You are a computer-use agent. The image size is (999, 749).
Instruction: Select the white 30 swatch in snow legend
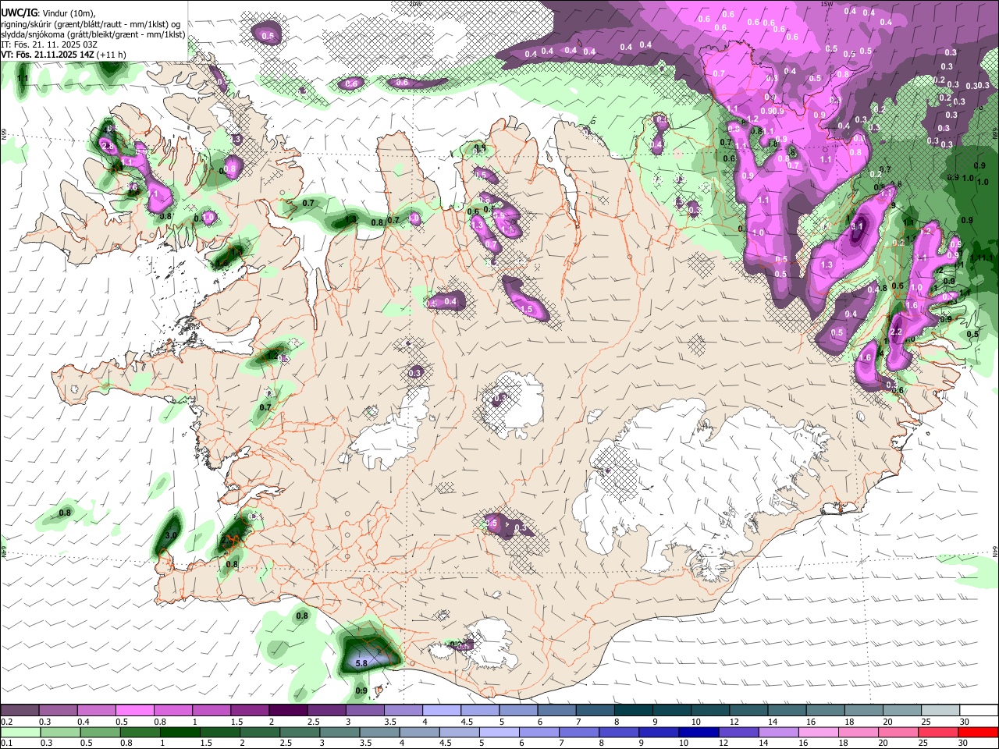tap(979, 711)
